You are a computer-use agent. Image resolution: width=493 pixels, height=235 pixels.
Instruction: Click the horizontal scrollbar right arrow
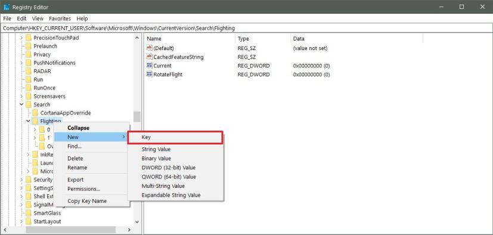click(129, 230)
